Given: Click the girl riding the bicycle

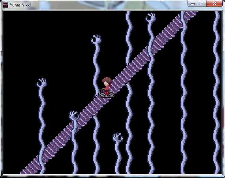Looking at the screenshot, I should tap(107, 87).
